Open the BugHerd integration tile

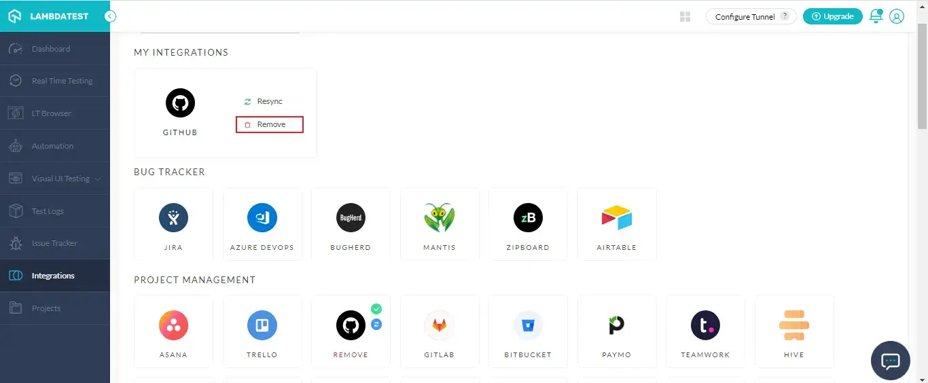(x=351, y=218)
